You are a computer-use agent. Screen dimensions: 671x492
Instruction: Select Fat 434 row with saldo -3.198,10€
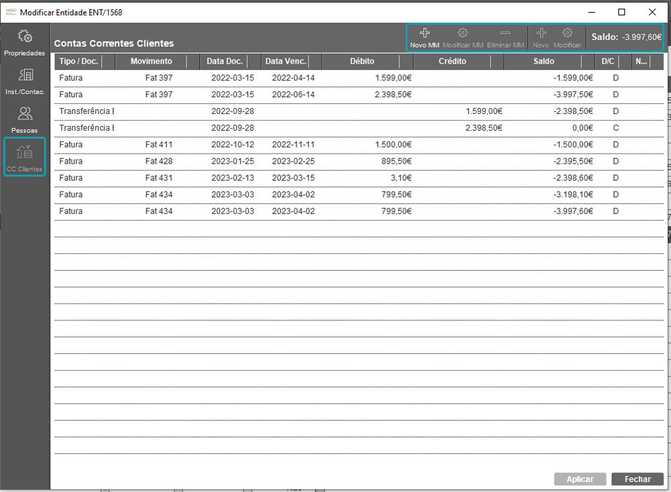click(358, 194)
